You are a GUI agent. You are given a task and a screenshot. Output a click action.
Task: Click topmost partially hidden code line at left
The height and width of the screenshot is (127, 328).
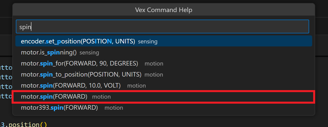click(x=6, y=67)
